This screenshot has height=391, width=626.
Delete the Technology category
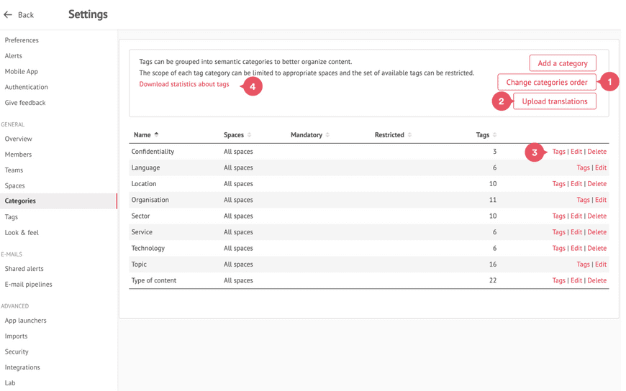(x=596, y=248)
